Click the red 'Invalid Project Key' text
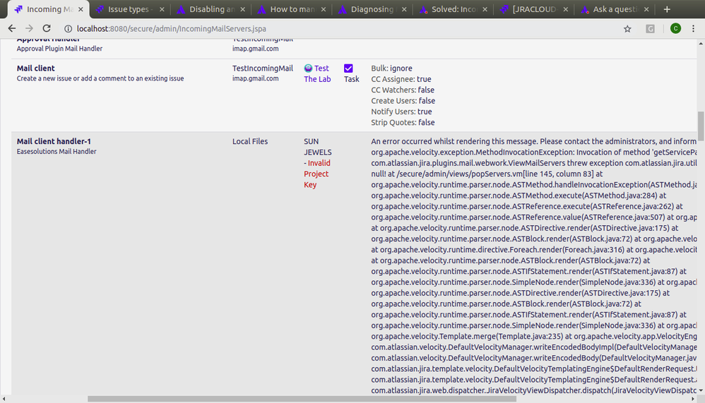705x403 pixels. click(x=317, y=174)
